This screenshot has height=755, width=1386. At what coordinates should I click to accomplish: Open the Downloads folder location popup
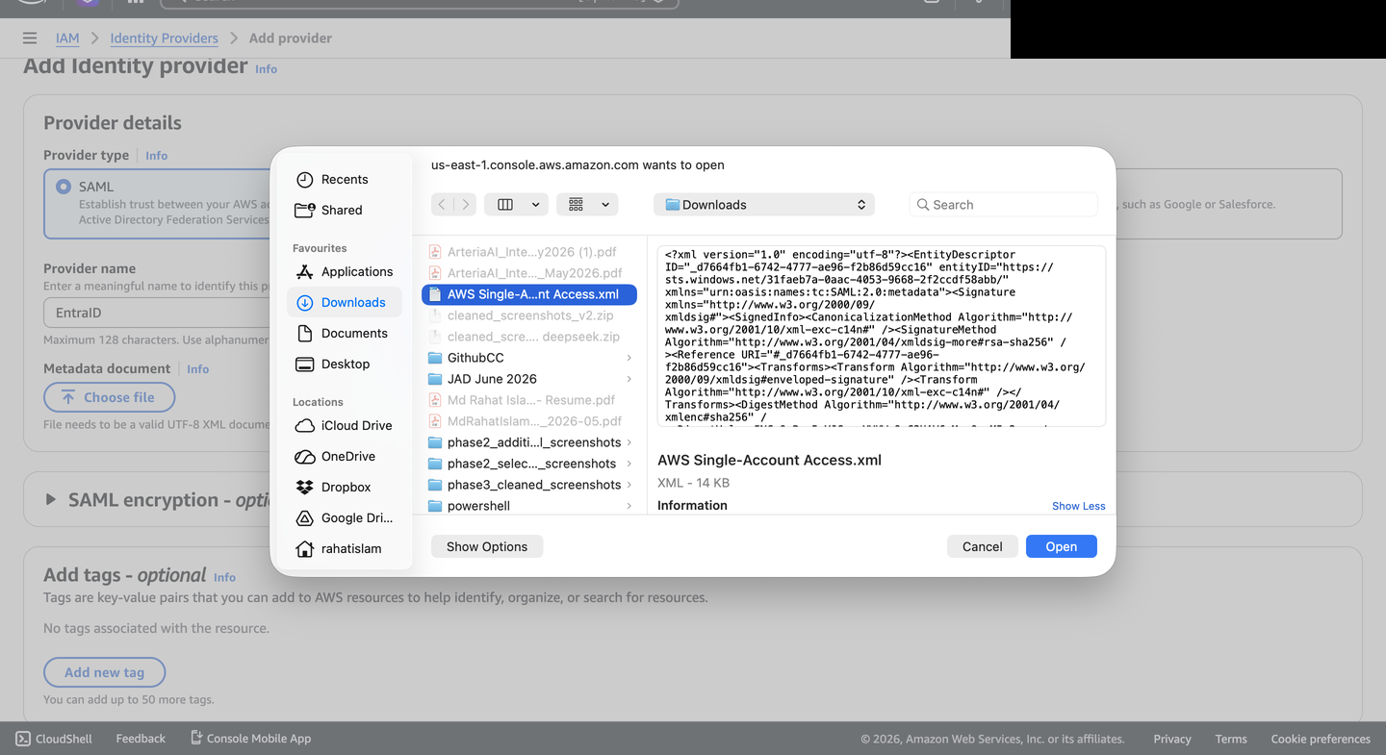(x=764, y=205)
